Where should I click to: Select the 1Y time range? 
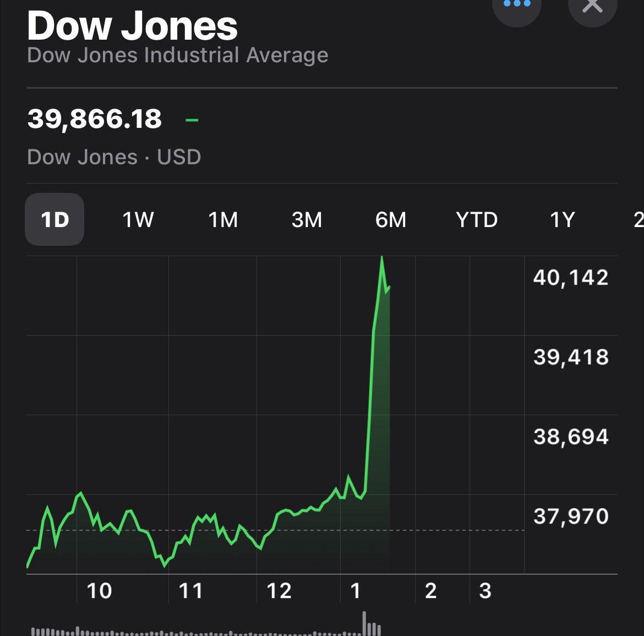pos(563,219)
